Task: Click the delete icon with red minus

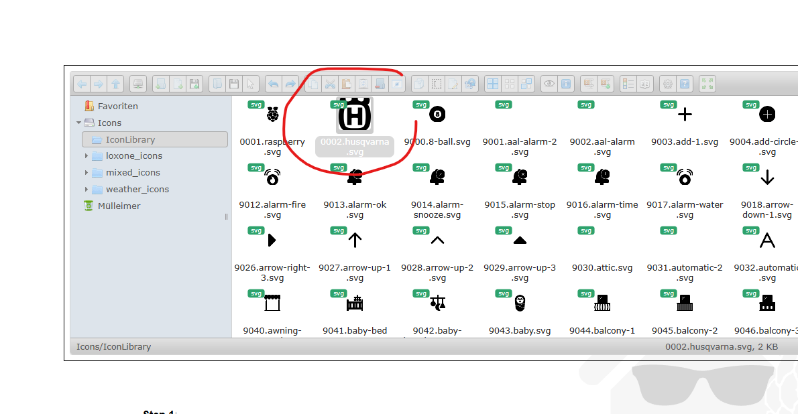Action: [x=380, y=84]
